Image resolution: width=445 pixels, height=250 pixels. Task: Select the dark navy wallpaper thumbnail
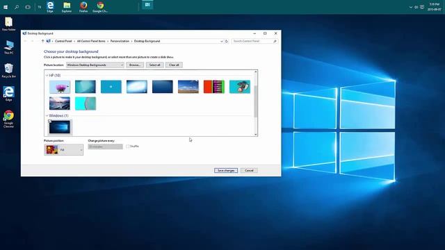point(162,87)
